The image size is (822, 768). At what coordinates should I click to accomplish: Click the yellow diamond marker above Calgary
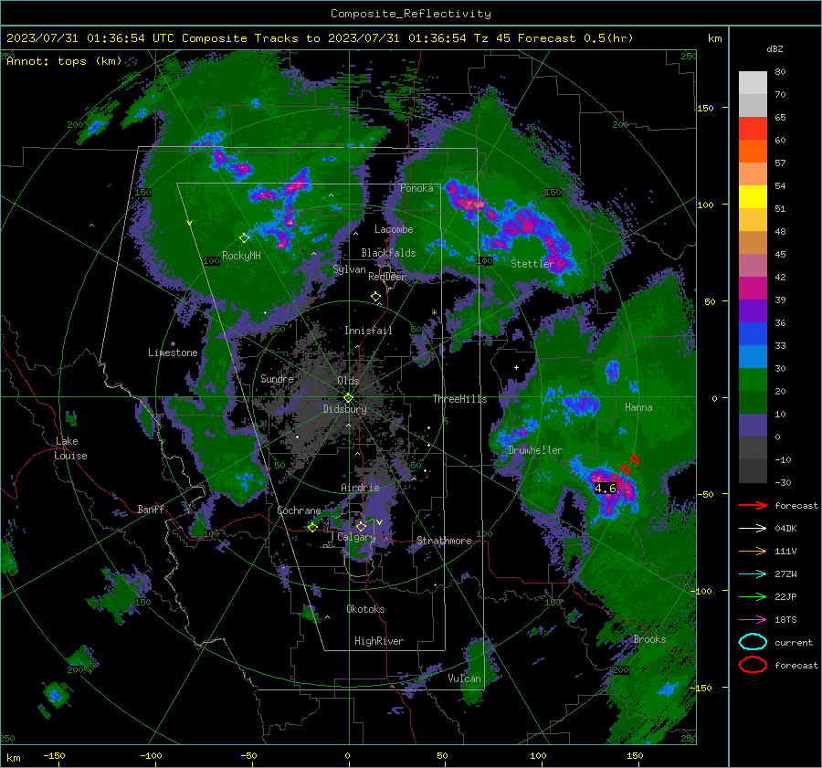pos(361,526)
